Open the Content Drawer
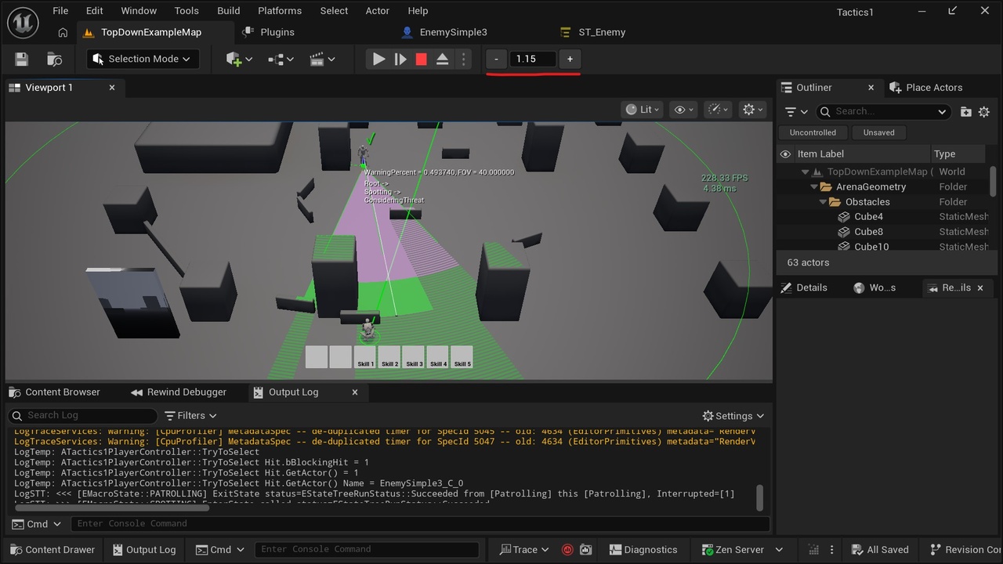The height and width of the screenshot is (564, 1003). click(x=52, y=550)
